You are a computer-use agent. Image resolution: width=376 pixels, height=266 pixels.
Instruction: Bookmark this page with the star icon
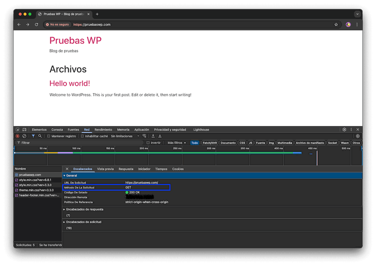(336, 25)
